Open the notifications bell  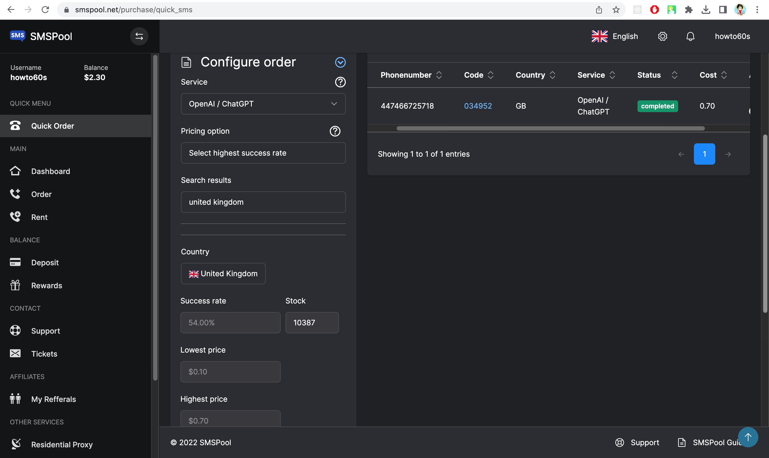(690, 36)
